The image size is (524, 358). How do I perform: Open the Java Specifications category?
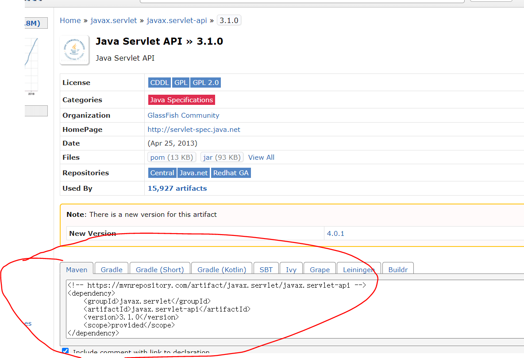[x=181, y=100]
